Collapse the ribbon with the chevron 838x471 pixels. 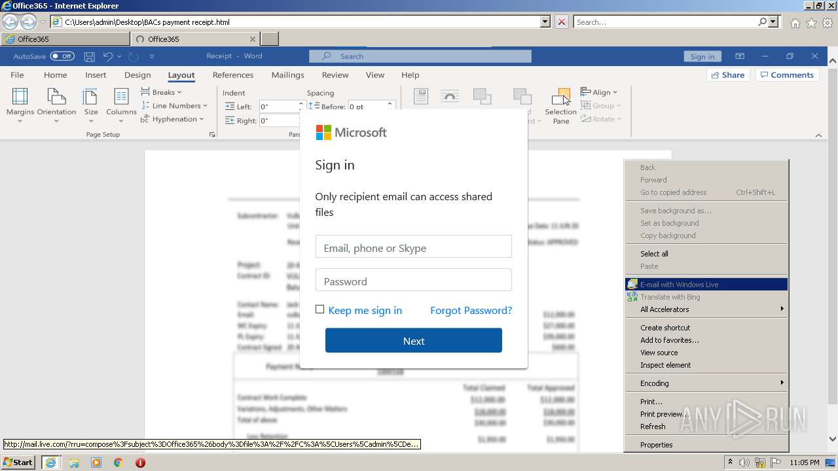tap(818, 135)
